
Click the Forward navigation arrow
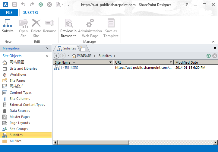tap(63, 56)
